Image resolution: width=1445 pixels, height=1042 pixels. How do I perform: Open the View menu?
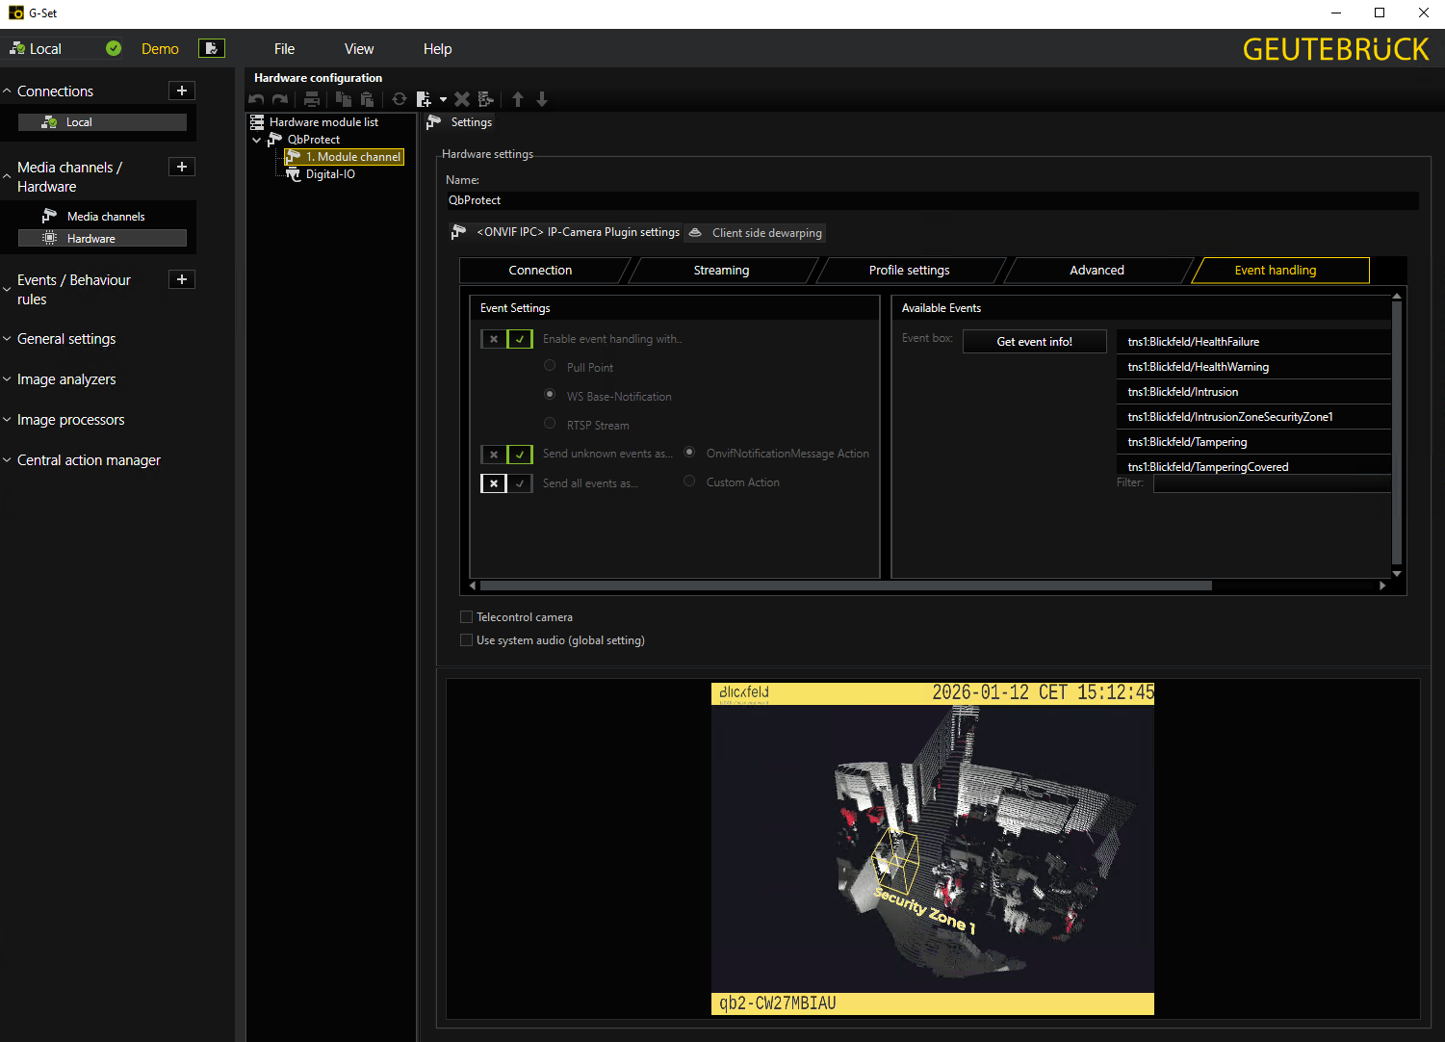pyautogui.click(x=359, y=49)
